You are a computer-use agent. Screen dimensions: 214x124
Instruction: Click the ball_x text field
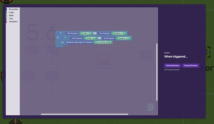(86, 33)
